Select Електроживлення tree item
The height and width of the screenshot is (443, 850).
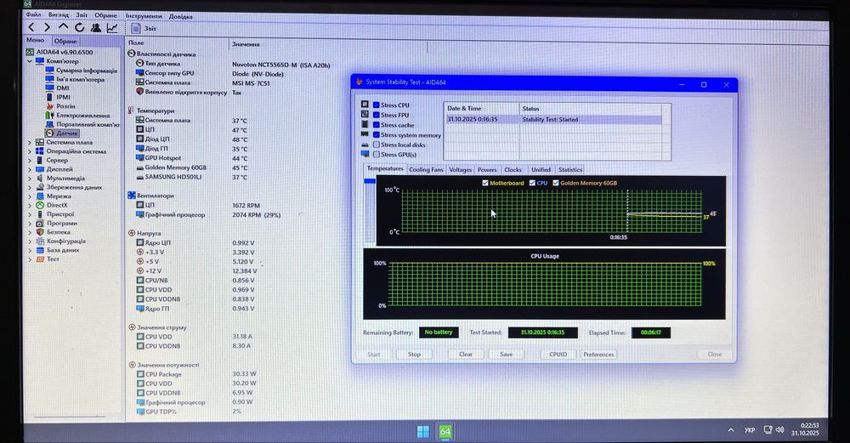[x=83, y=115]
